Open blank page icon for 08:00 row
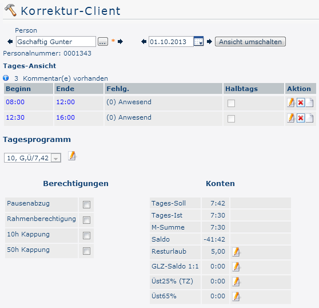 (309, 102)
